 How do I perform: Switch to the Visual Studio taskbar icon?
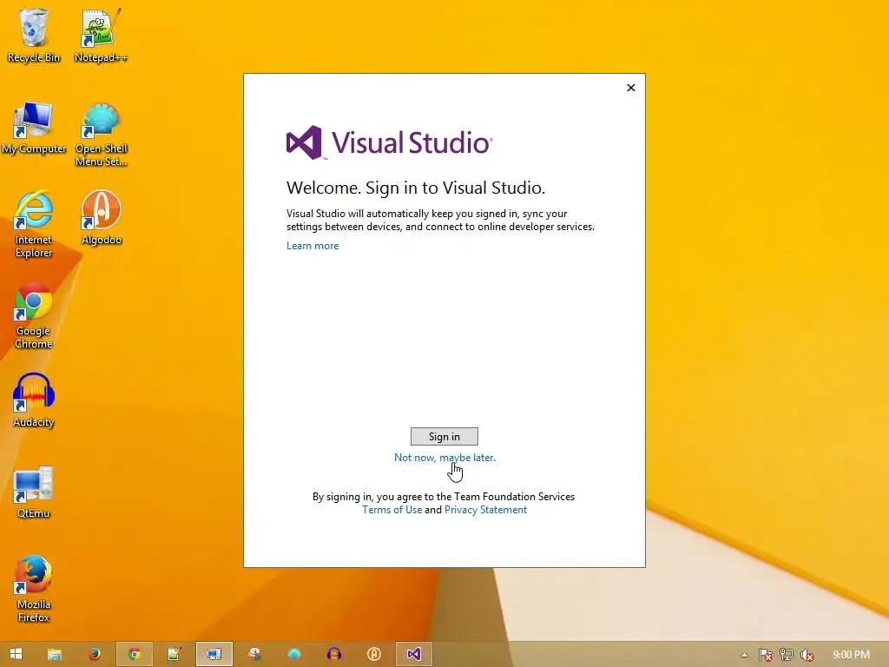[x=414, y=654]
